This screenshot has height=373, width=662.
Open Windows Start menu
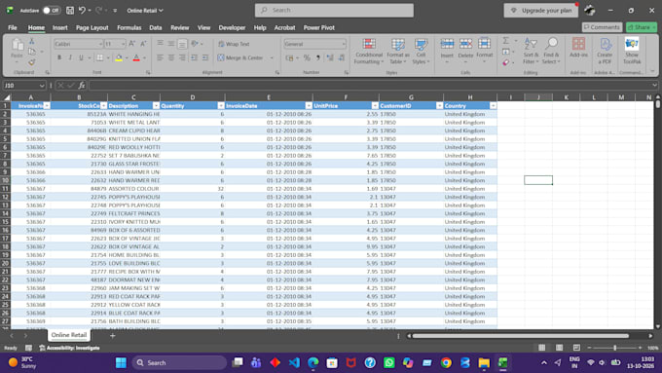121,362
